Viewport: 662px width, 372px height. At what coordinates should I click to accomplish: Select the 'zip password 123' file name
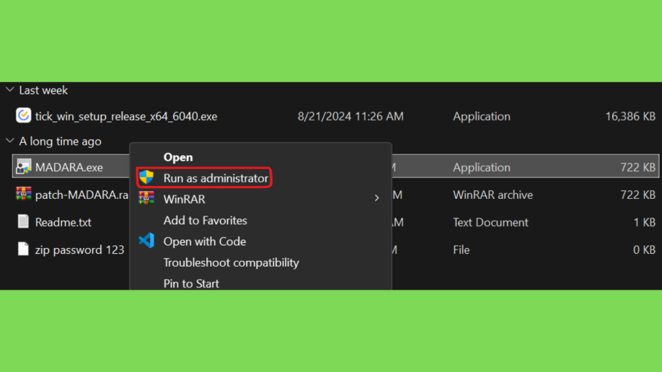[80, 250]
